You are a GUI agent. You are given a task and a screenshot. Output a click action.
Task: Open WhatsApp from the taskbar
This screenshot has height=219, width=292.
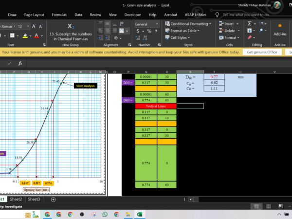[x=105, y=215]
